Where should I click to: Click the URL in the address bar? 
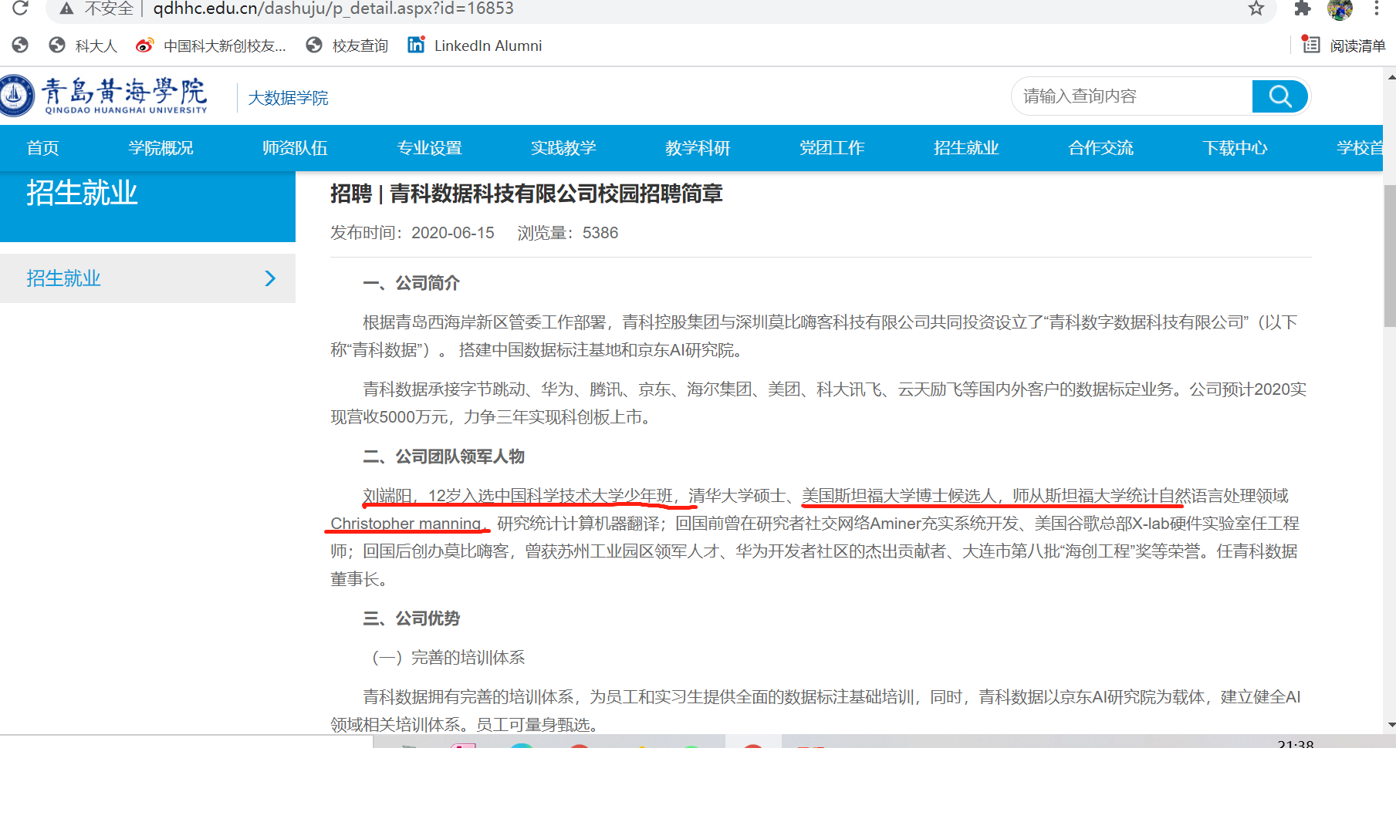pyautogui.click(x=333, y=8)
